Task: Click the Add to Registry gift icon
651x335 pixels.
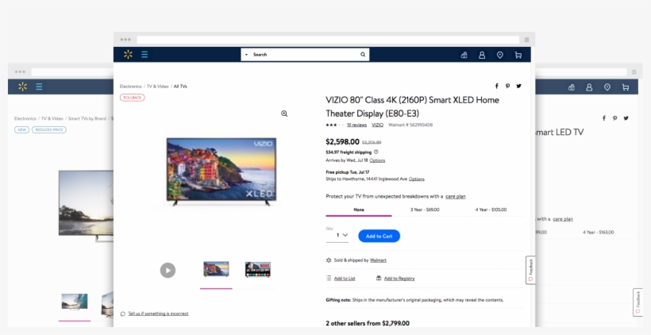Action: pyautogui.click(x=379, y=278)
